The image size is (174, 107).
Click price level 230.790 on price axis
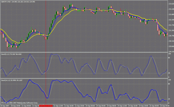tap(171, 36)
